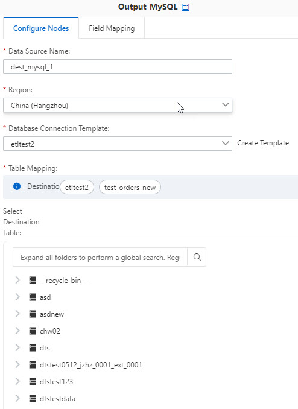The image size is (298, 409).
Task: Open the Region dropdown showing China (Hangzhou)
Action: click(118, 105)
